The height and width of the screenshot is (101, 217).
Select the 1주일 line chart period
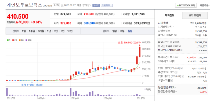tap(32, 31)
